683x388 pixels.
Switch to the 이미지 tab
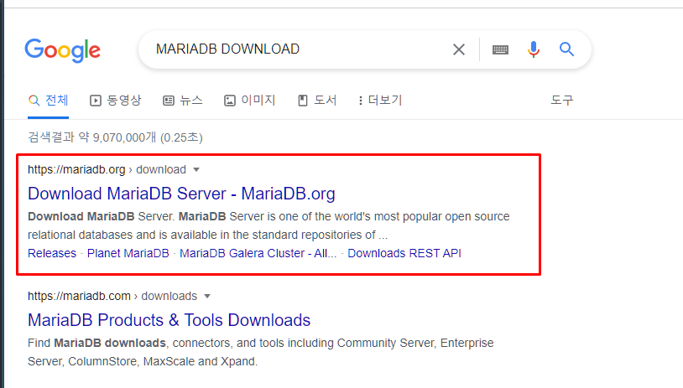point(249,101)
